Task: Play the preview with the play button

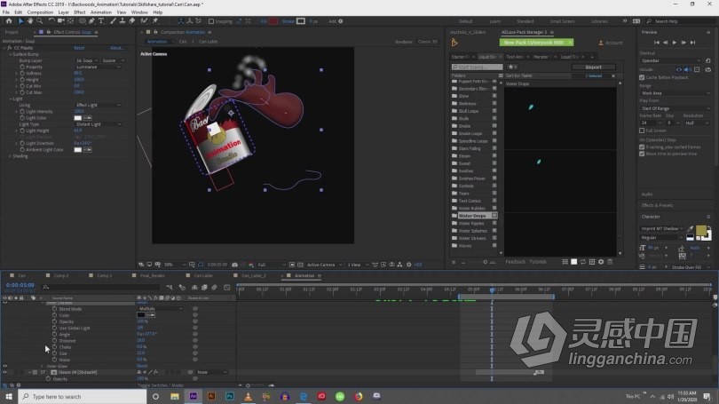Action: (x=674, y=43)
